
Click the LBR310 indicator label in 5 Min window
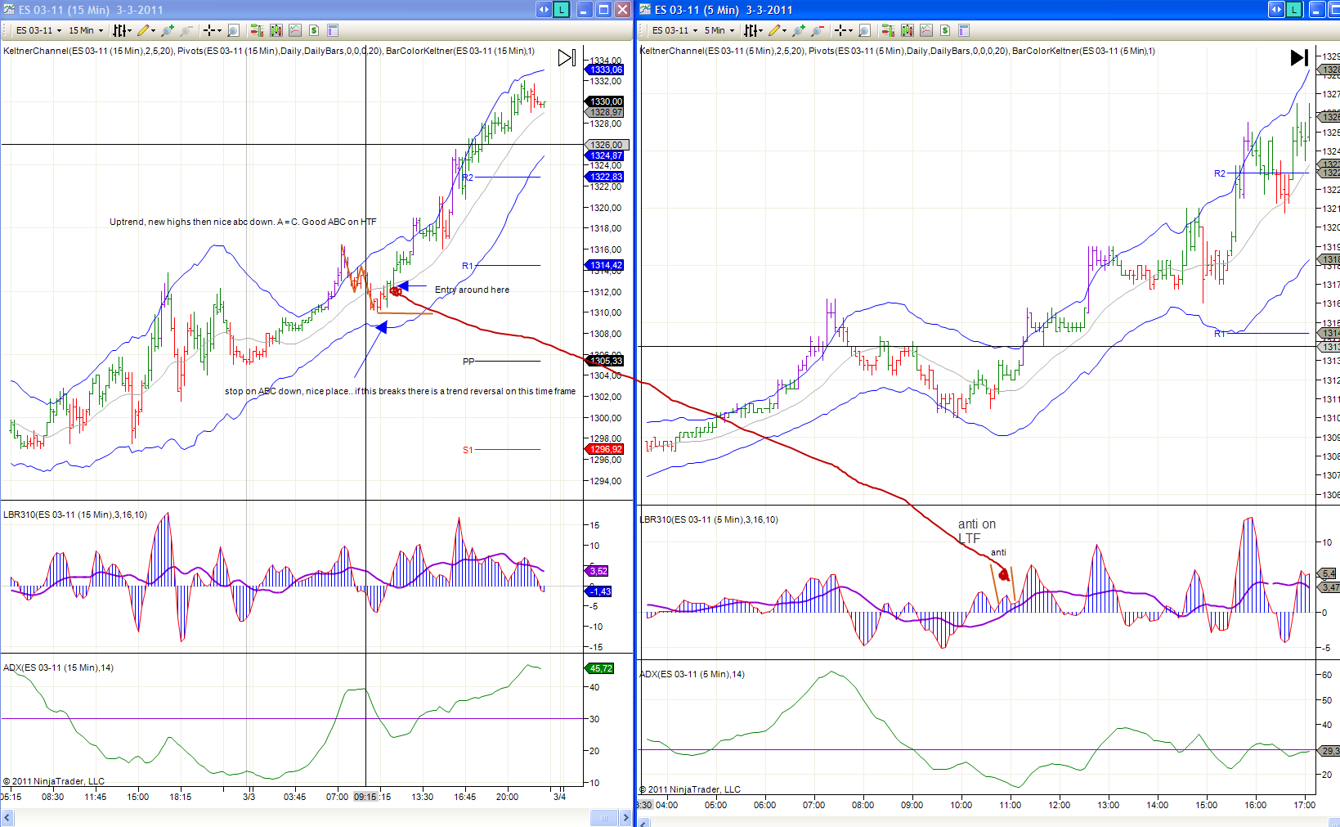709,519
